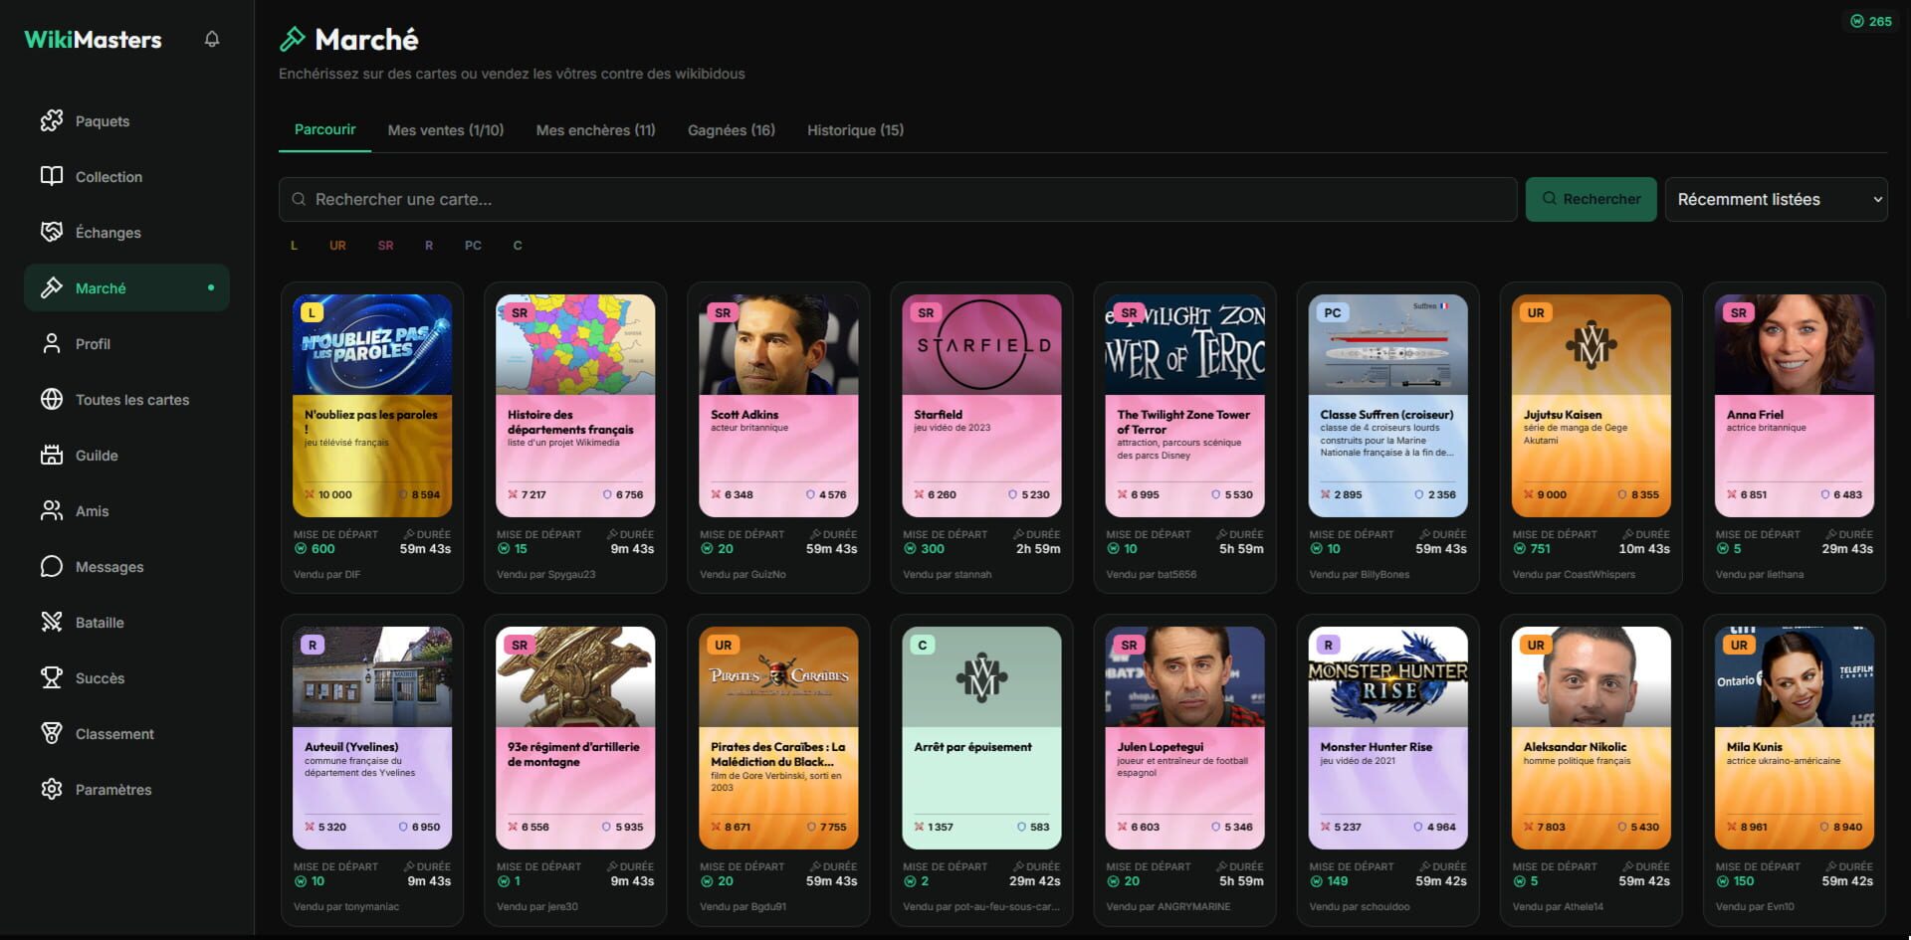Open the Pirates des Caraïbes card
Viewport: 1911px width, 940px height.
(778, 737)
